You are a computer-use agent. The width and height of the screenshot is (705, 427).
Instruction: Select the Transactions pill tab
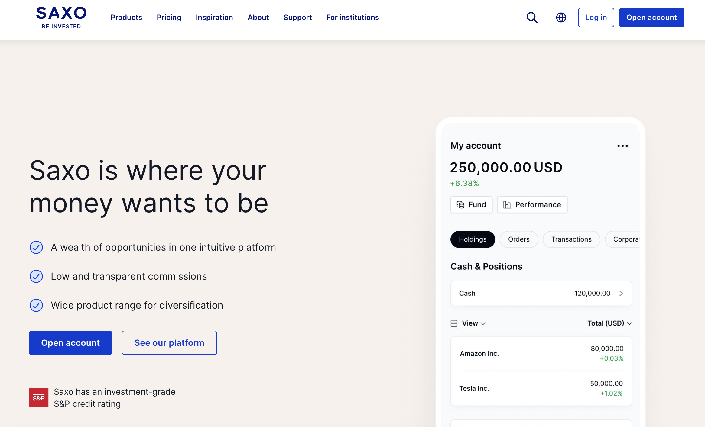click(x=571, y=239)
